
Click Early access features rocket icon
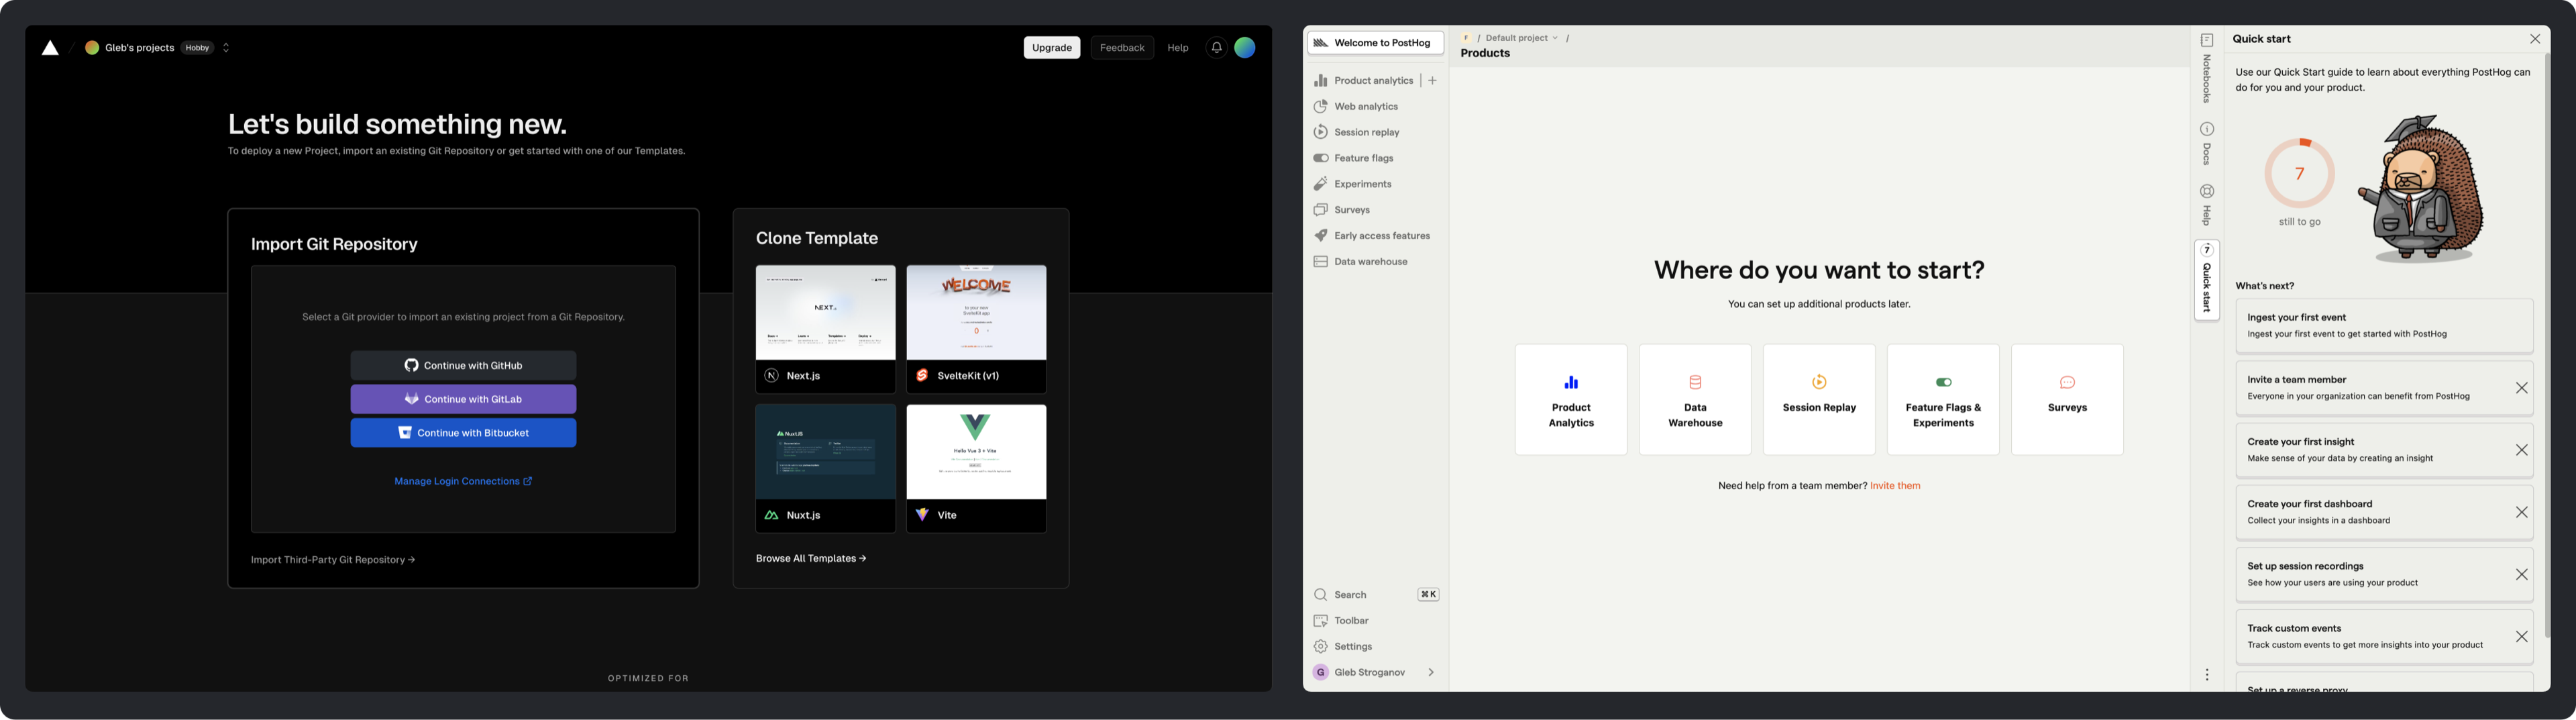point(1320,236)
